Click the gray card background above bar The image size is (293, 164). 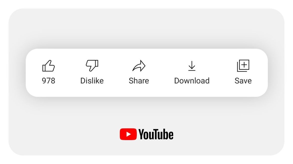146,28
